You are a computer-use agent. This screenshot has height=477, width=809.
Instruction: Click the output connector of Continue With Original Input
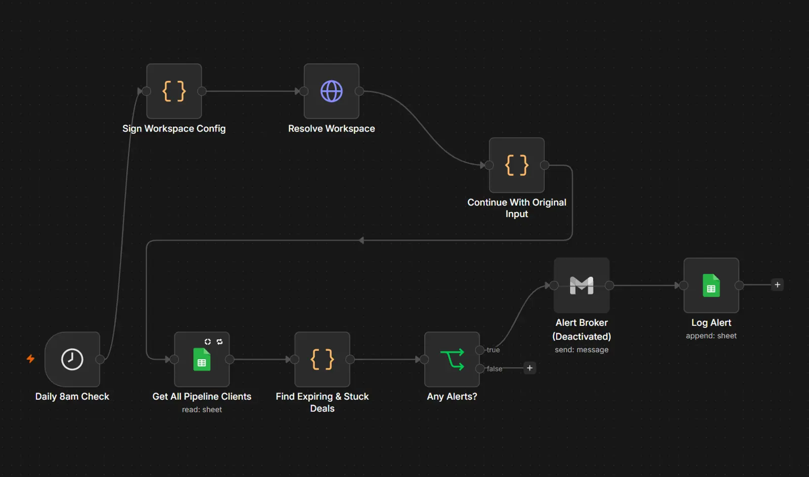click(545, 165)
